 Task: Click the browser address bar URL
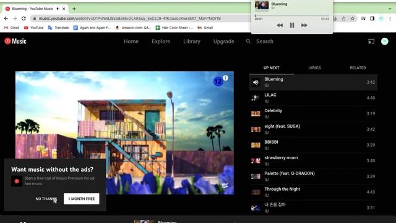point(130,19)
